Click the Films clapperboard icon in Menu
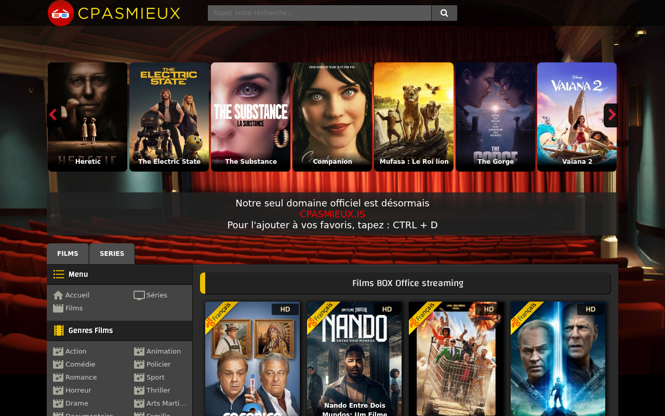Screen dimensions: 665x416 pyautogui.click(x=58, y=308)
